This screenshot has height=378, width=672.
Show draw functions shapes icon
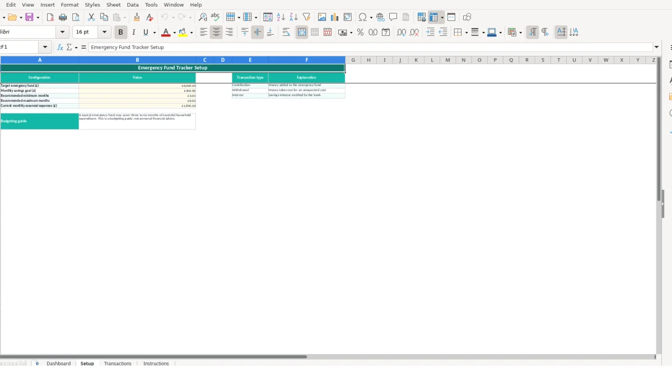[467, 17]
